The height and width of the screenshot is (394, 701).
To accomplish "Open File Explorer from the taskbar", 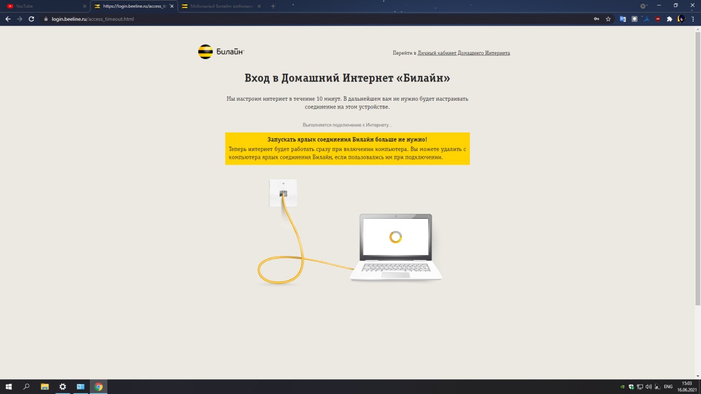I will click(x=45, y=386).
